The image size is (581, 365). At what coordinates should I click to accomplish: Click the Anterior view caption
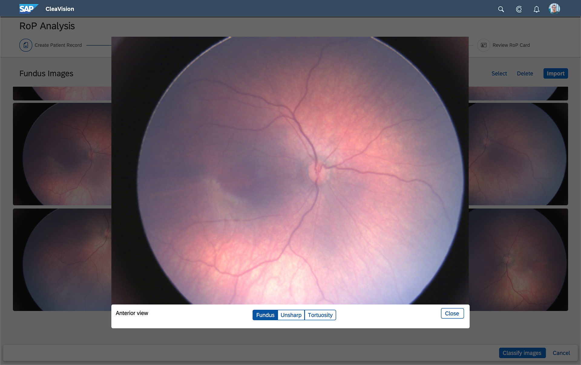[132, 313]
